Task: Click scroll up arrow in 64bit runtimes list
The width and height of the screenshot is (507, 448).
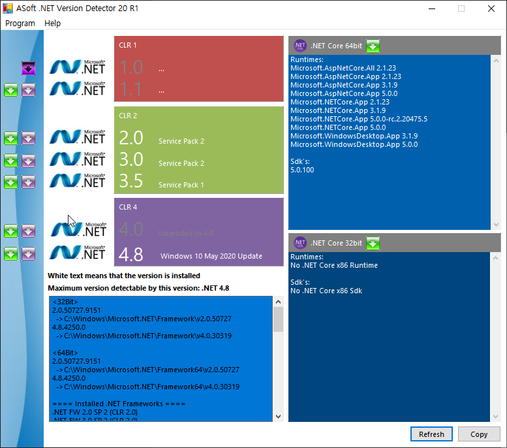Action: (496, 61)
